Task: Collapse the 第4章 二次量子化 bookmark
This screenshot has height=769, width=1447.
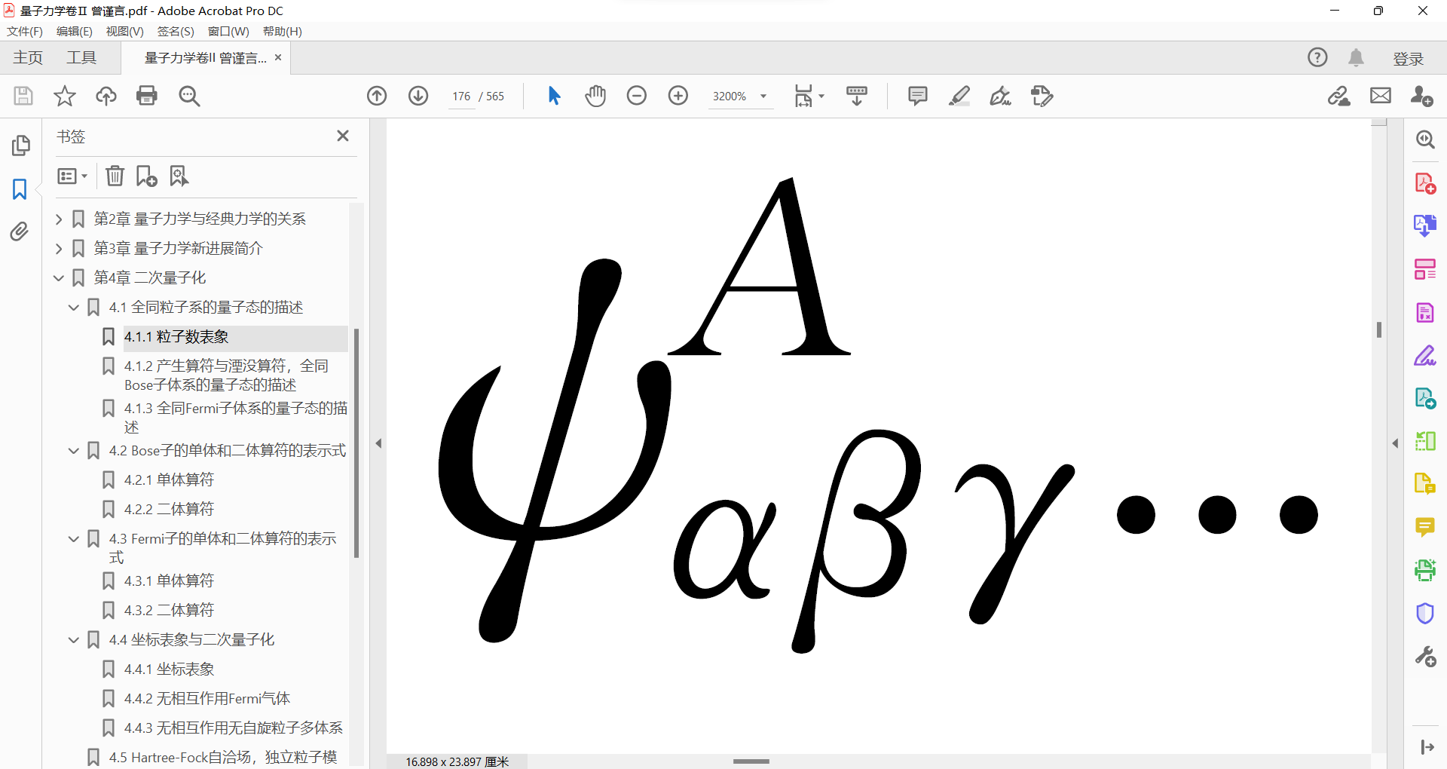Action: tap(59, 277)
